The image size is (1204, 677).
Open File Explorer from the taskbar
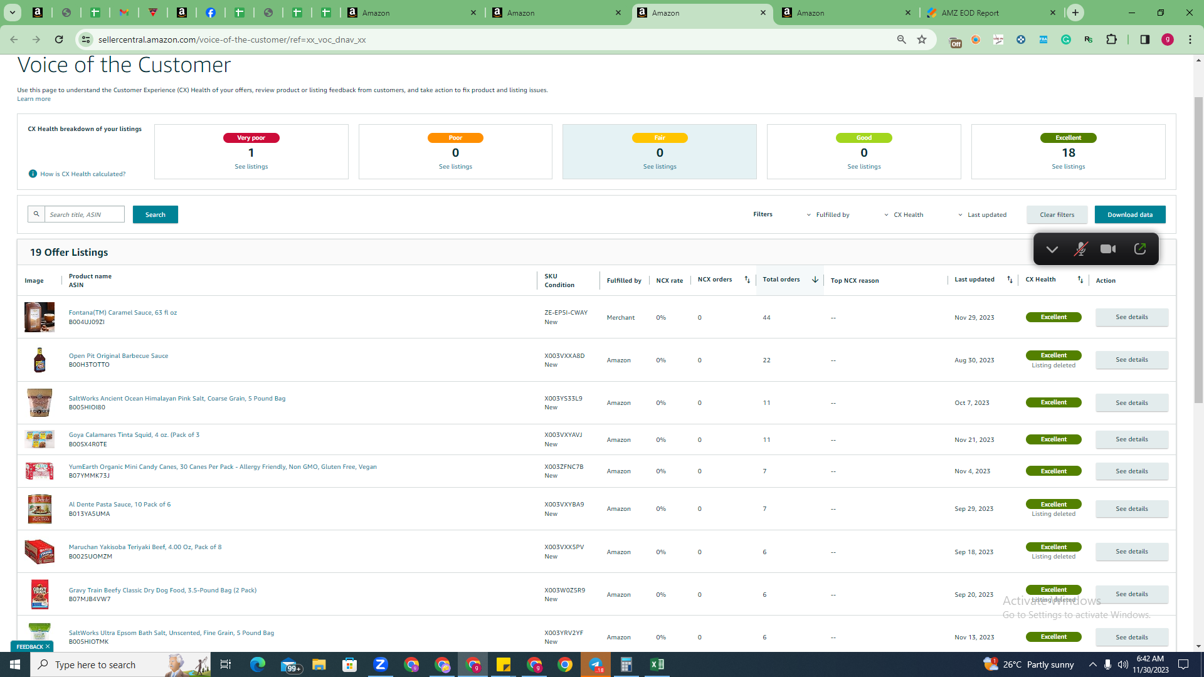319,664
